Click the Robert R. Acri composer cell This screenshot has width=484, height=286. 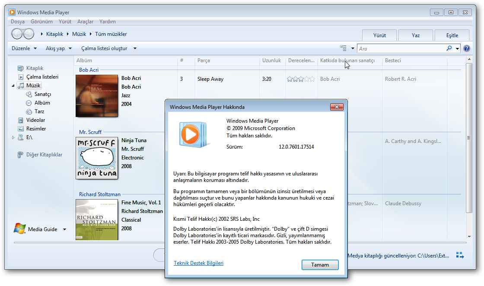tap(400, 79)
